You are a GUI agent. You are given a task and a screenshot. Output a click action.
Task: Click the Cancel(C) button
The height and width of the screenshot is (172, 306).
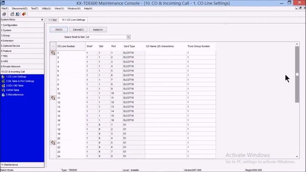(x=78, y=30)
